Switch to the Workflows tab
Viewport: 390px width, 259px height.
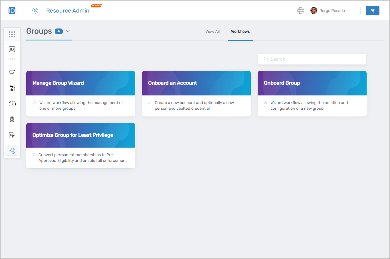[240, 31]
